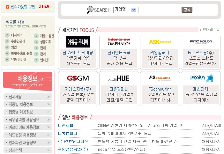Select the 업종별 채용정보 menu item
224x154 pixels.
pyautogui.click(x=27, y=112)
